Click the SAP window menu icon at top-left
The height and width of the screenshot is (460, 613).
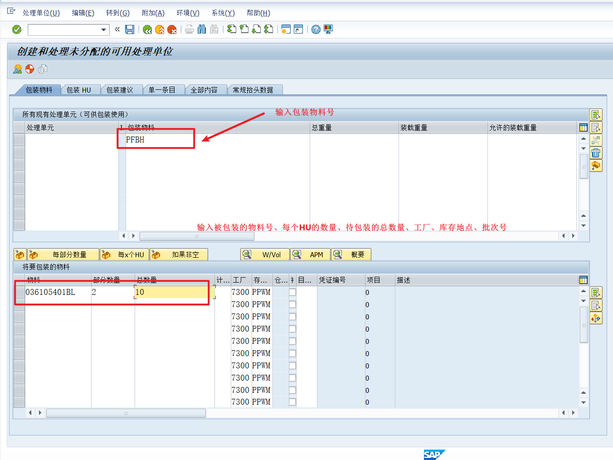pos(11,11)
